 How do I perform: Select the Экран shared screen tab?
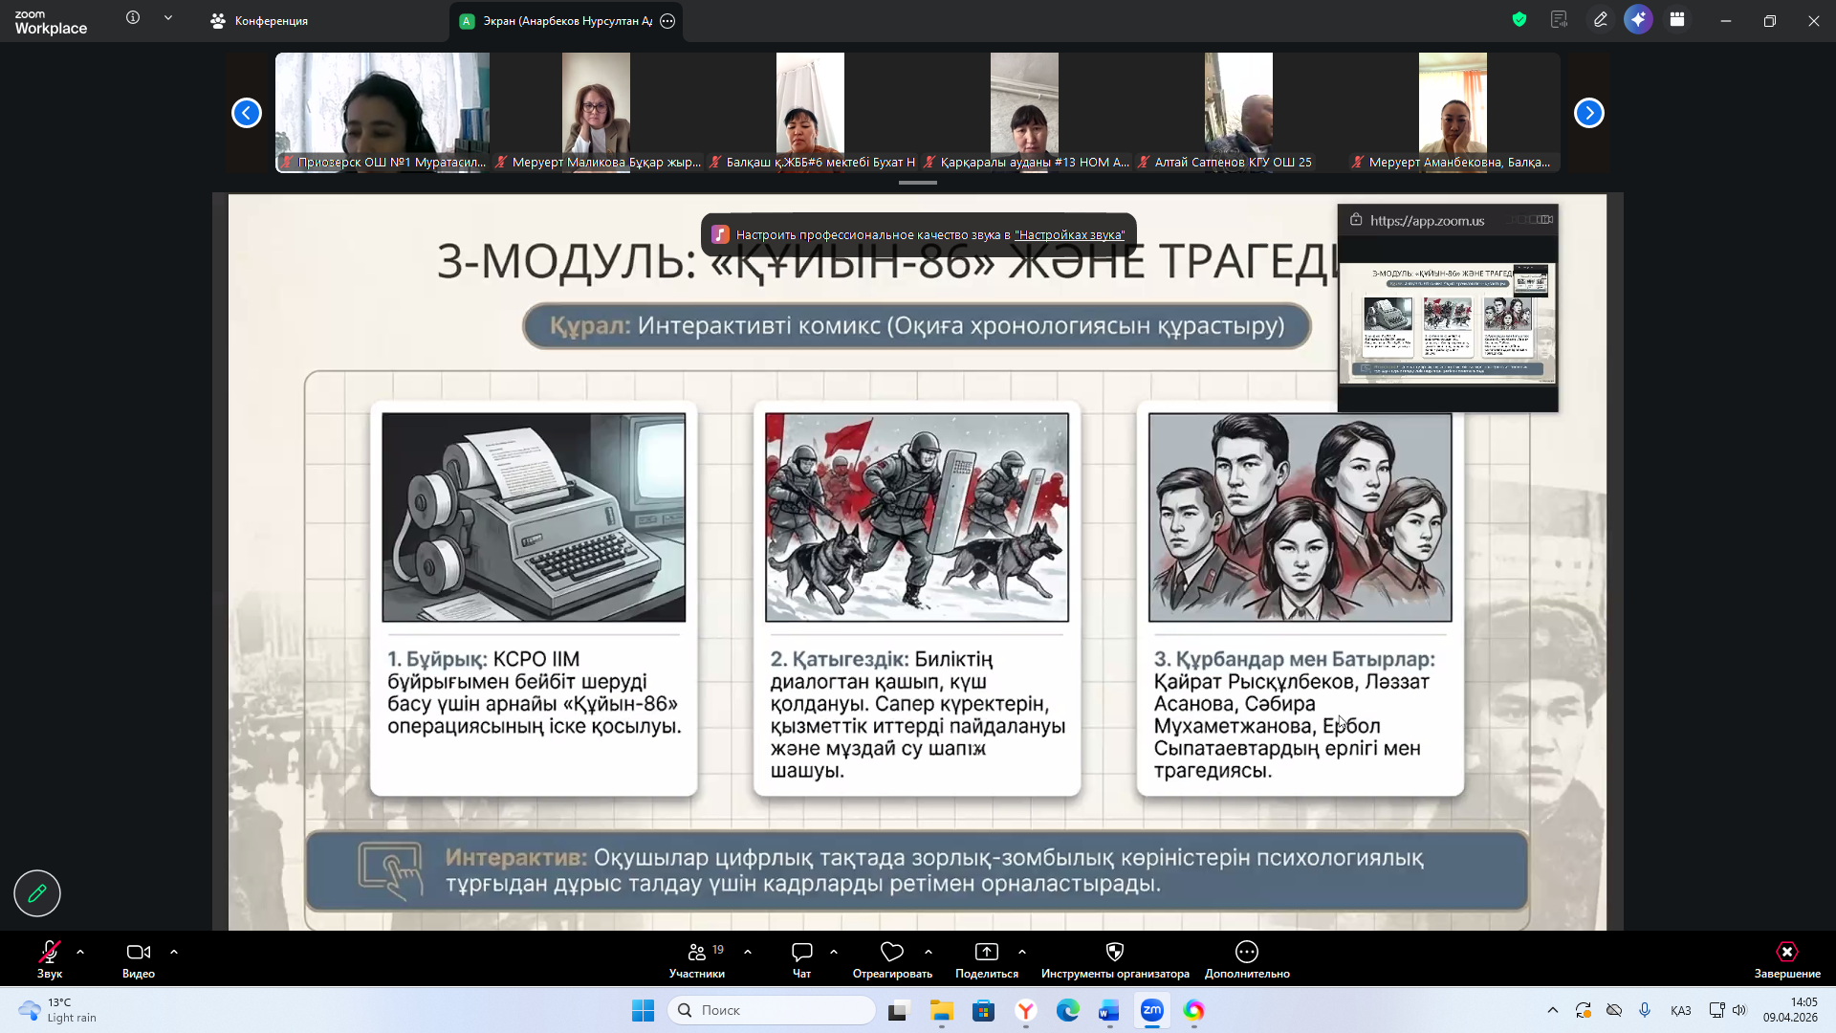click(x=559, y=21)
